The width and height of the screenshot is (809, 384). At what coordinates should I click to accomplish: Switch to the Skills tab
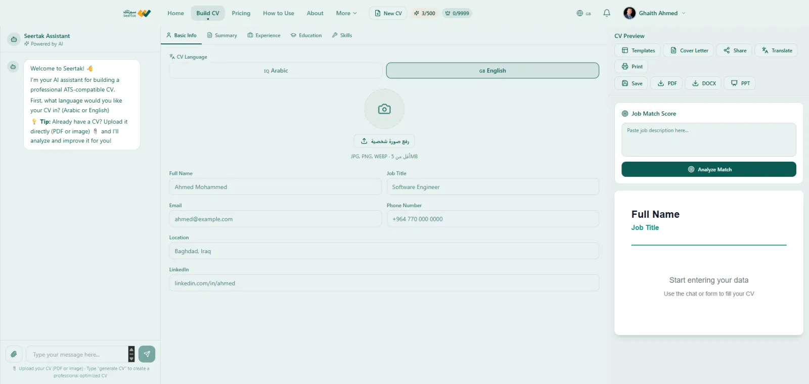coord(342,35)
